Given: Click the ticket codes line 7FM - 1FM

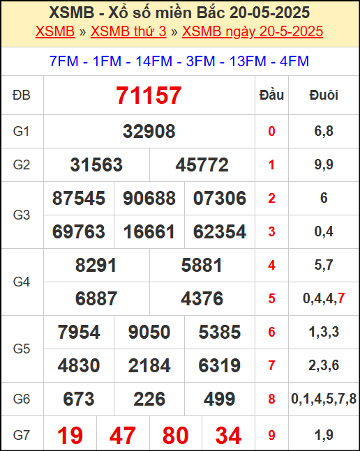Looking at the screenshot, I should pyautogui.click(x=179, y=61).
